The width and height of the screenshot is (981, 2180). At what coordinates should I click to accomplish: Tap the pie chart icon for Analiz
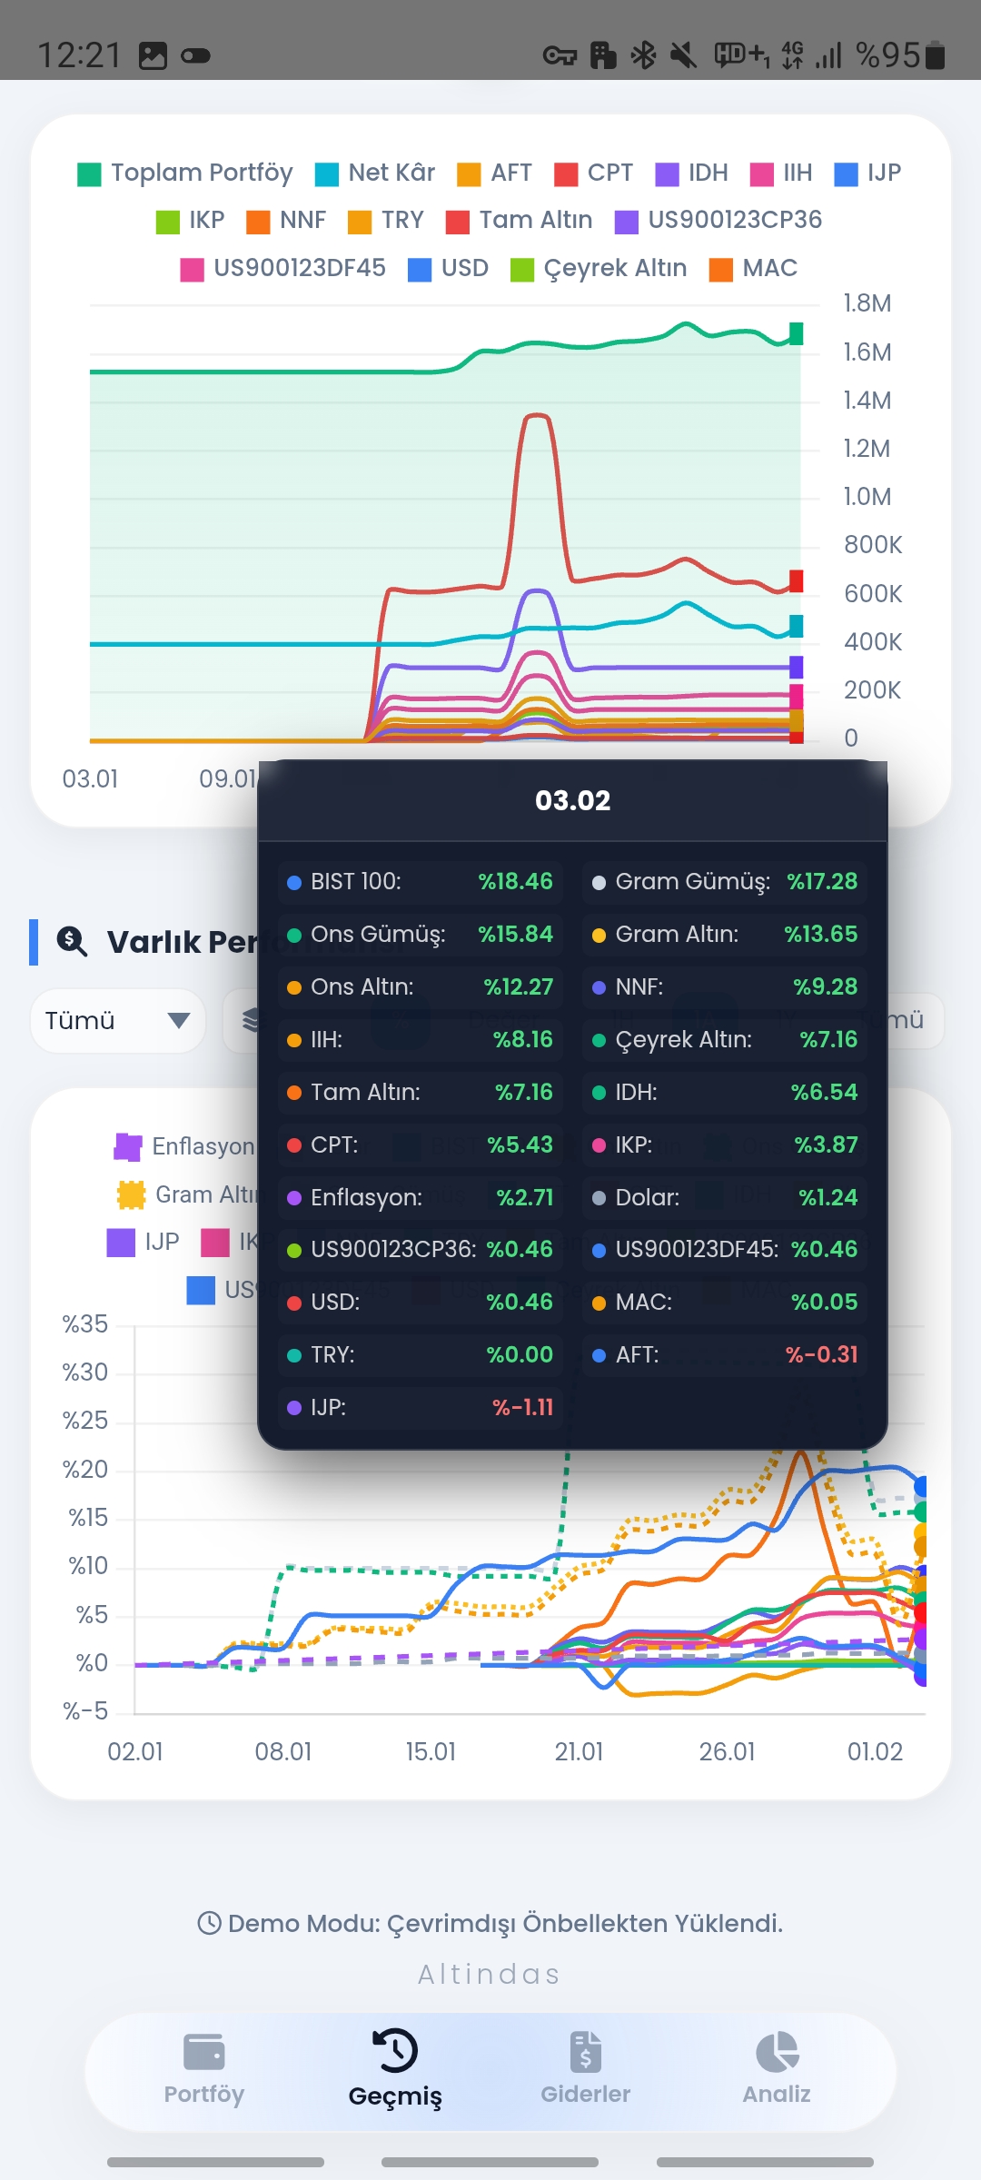coord(777,2052)
